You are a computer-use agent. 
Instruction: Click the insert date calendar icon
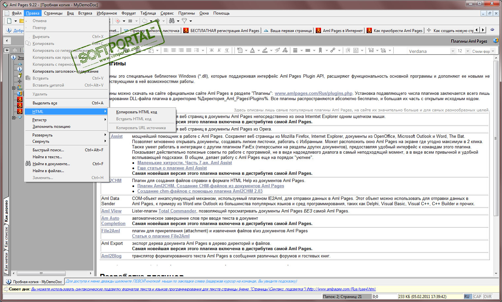click(x=295, y=50)
